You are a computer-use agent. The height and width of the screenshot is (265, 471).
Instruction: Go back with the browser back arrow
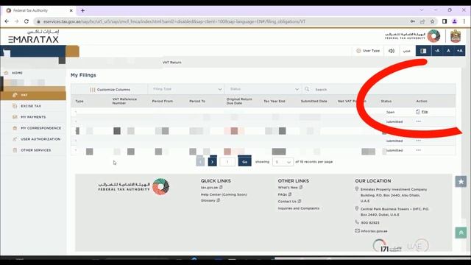pyautogui.click(x=7, y=21)
